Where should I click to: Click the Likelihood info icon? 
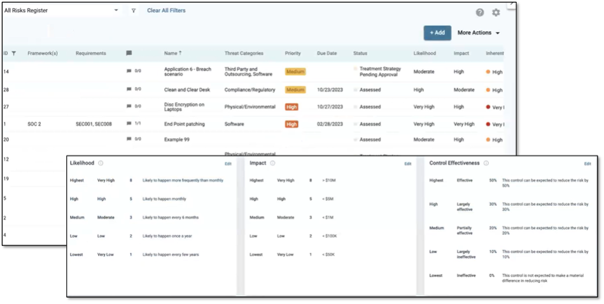click(101, 163)
